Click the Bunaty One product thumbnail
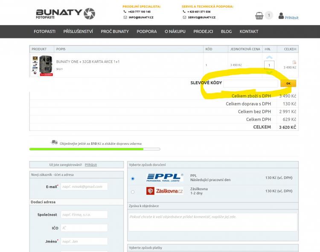Image resolution: width=320 pixels, height=252 pixels. click(42, 65)
